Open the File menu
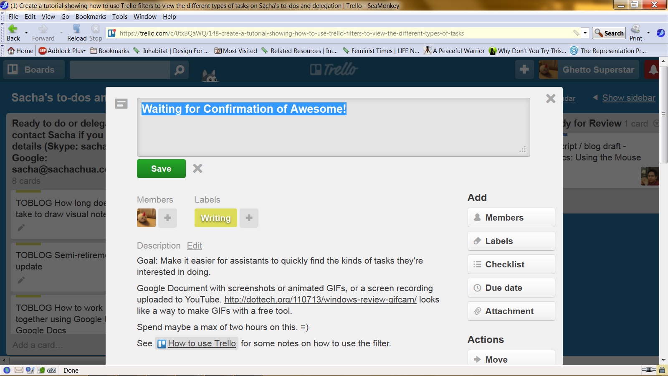Viewport: 668px width, 376px height. [13, 17]
